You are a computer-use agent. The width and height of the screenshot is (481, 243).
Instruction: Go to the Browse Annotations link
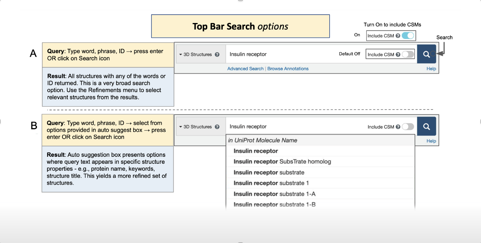(288, 69)
